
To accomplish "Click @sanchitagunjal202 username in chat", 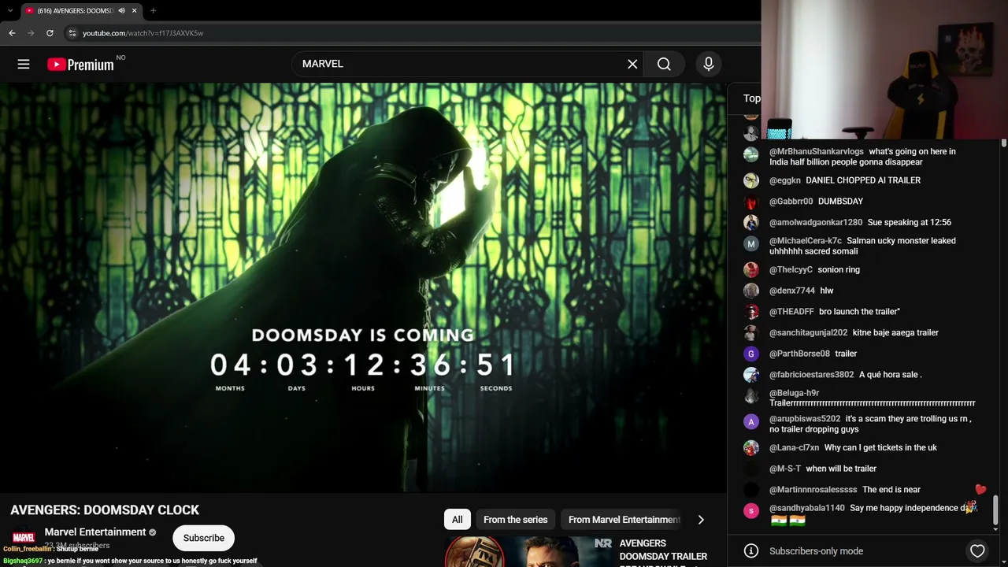I will 809,333.
